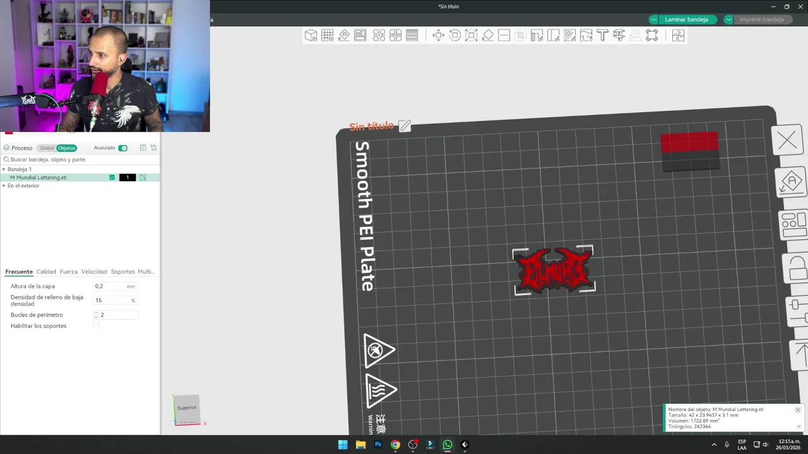
Task: Select M Mundial Lettering.stl in object list
Action: click(39, 178)
